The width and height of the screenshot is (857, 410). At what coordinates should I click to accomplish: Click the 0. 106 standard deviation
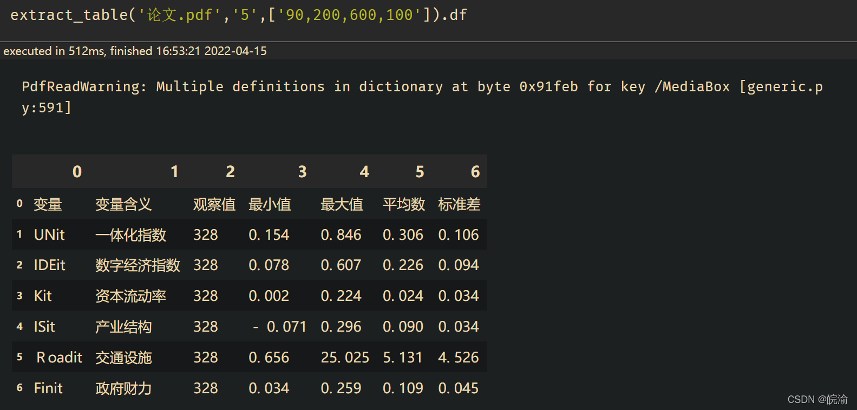459,234
